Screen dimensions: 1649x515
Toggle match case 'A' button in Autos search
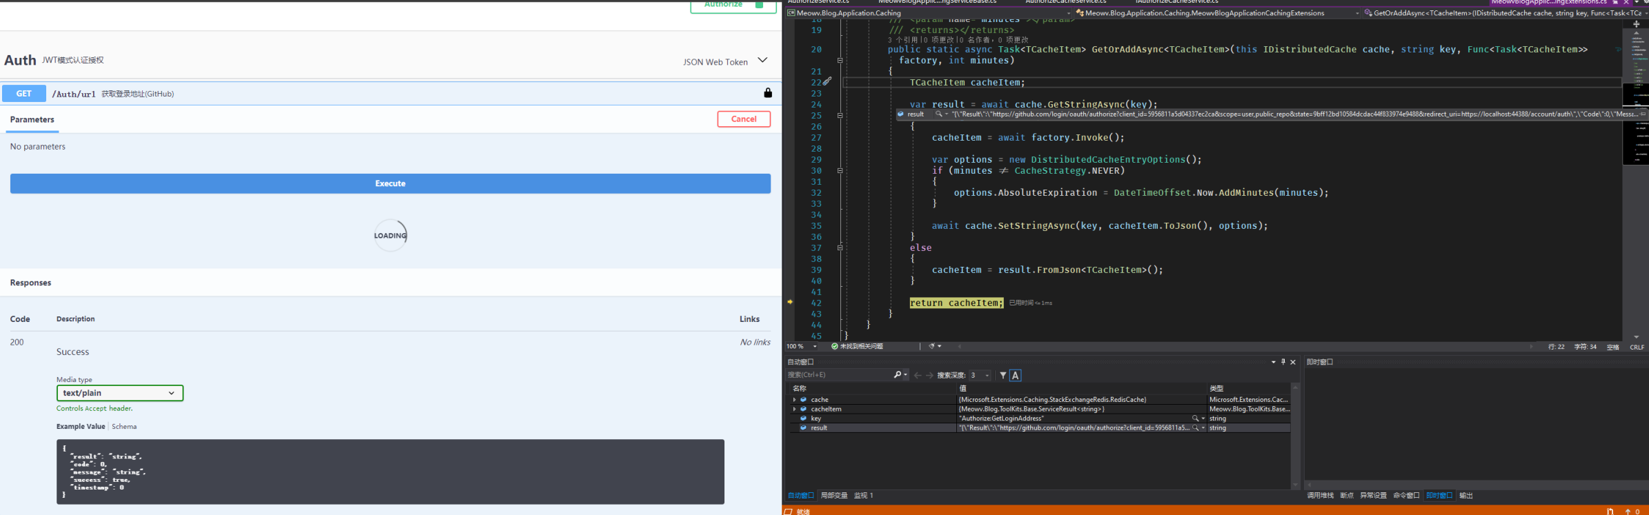coord(1015,375)
